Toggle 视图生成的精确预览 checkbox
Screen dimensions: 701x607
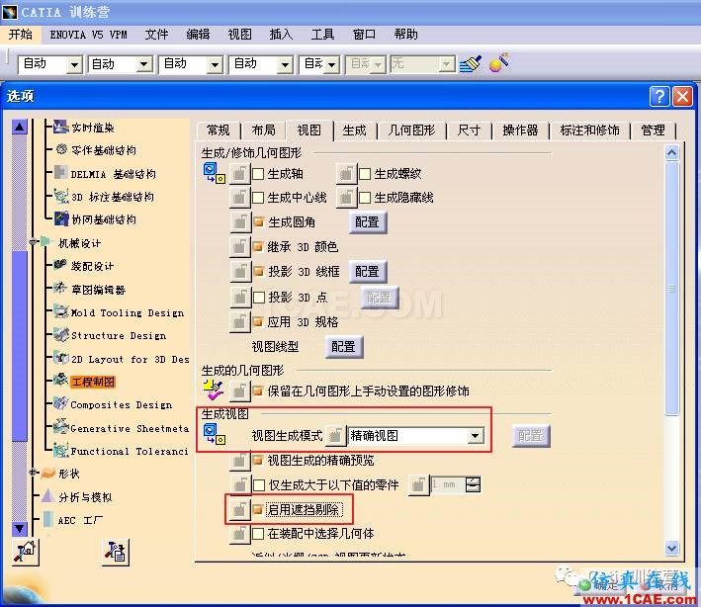click(x=258, y=460)
